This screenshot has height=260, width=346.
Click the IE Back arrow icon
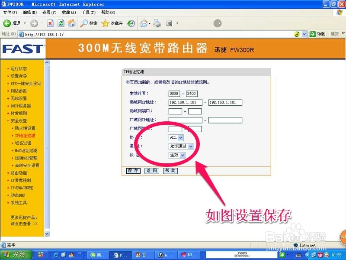tap(7, 23)
